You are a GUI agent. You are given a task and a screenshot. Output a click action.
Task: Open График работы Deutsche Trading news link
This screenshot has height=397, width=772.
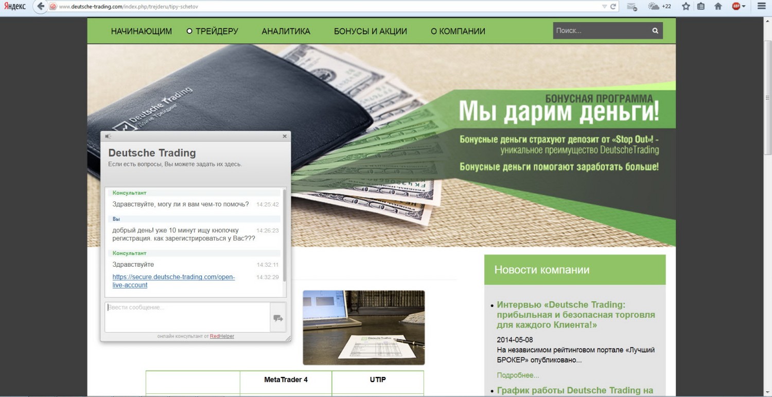pyautogui.click(x=575, y=390)
